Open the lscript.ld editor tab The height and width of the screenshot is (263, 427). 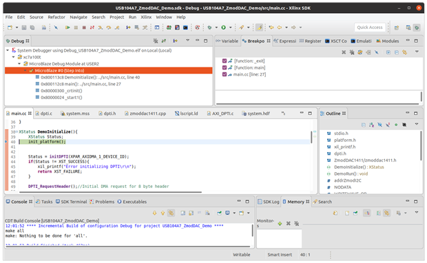pos(187,114)
